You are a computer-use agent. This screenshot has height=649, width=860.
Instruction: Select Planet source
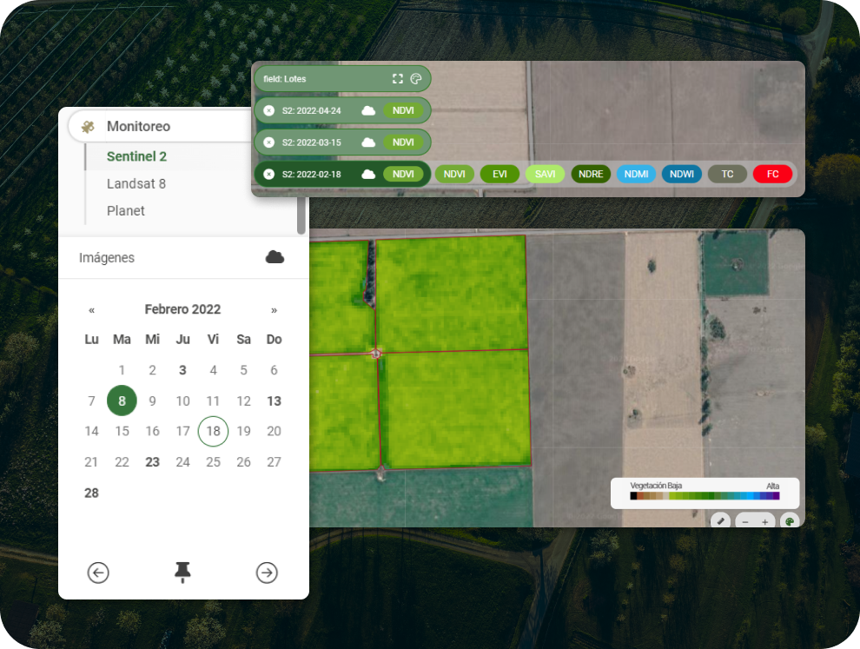click(126, 210)
